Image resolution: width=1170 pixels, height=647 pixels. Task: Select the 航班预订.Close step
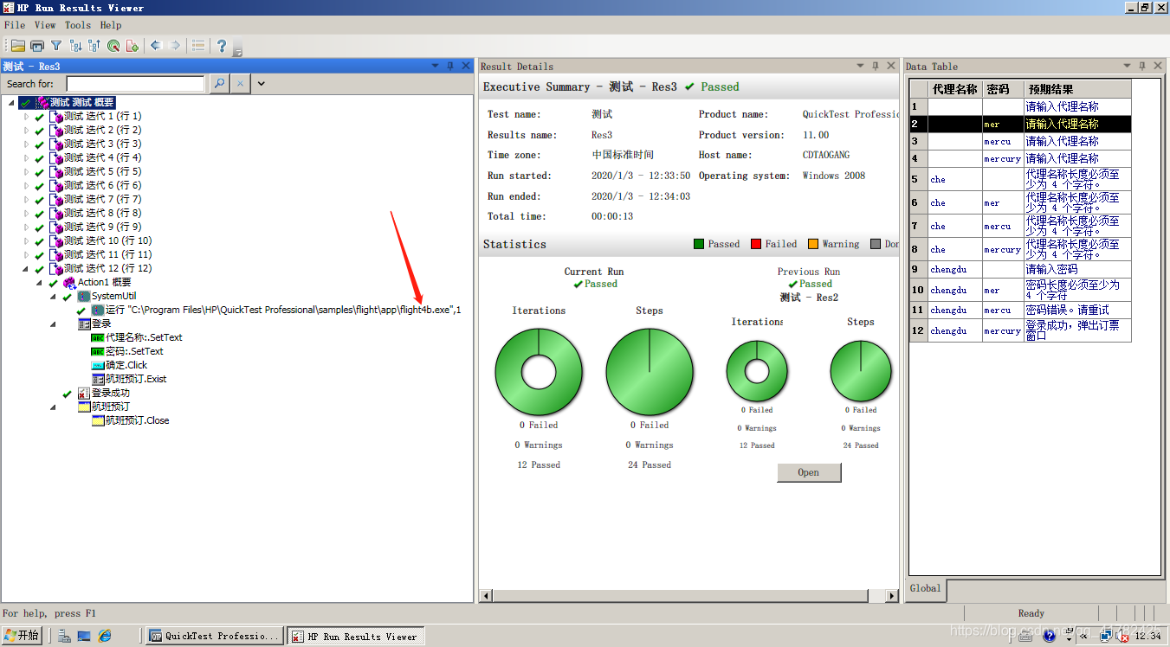pyautogui.click(x=137, y=421)
